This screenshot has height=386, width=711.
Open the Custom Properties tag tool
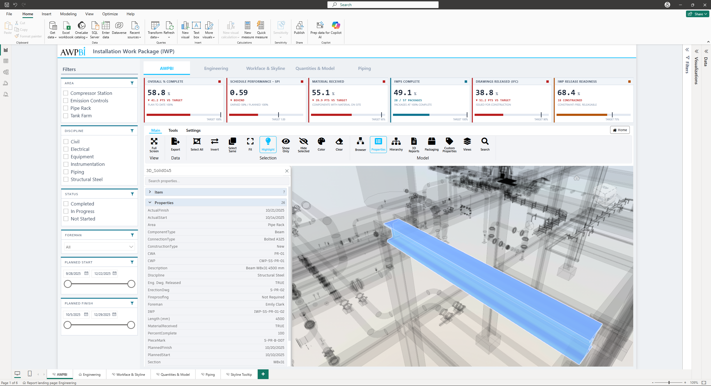[x=449, y=144]
